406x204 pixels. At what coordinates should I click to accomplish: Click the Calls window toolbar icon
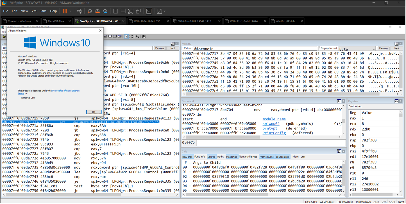(x=339, y=151)
